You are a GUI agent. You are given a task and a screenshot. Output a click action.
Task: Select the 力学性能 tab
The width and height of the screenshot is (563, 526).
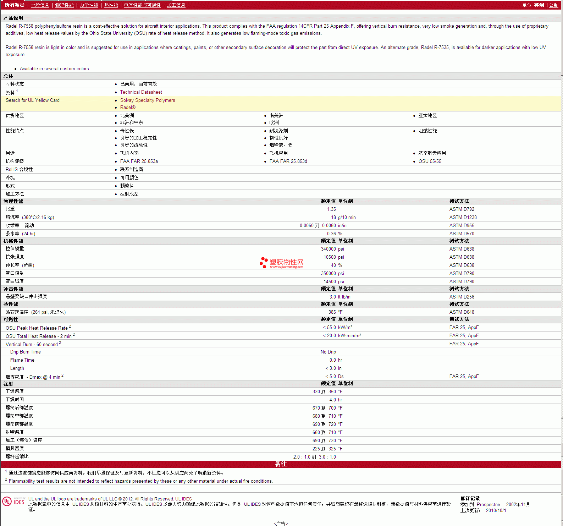(89, 5)
